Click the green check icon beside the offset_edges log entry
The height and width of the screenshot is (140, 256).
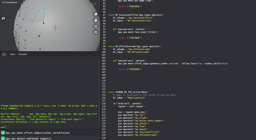pyautogui.click(x=3, y=133)
